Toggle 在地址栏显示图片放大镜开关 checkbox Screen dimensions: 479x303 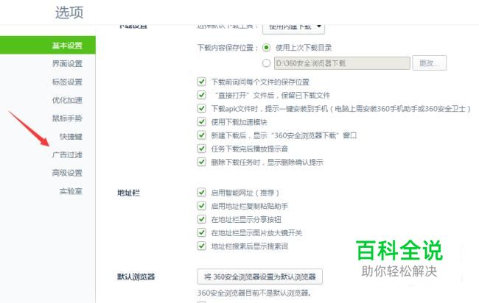point(202,232)
